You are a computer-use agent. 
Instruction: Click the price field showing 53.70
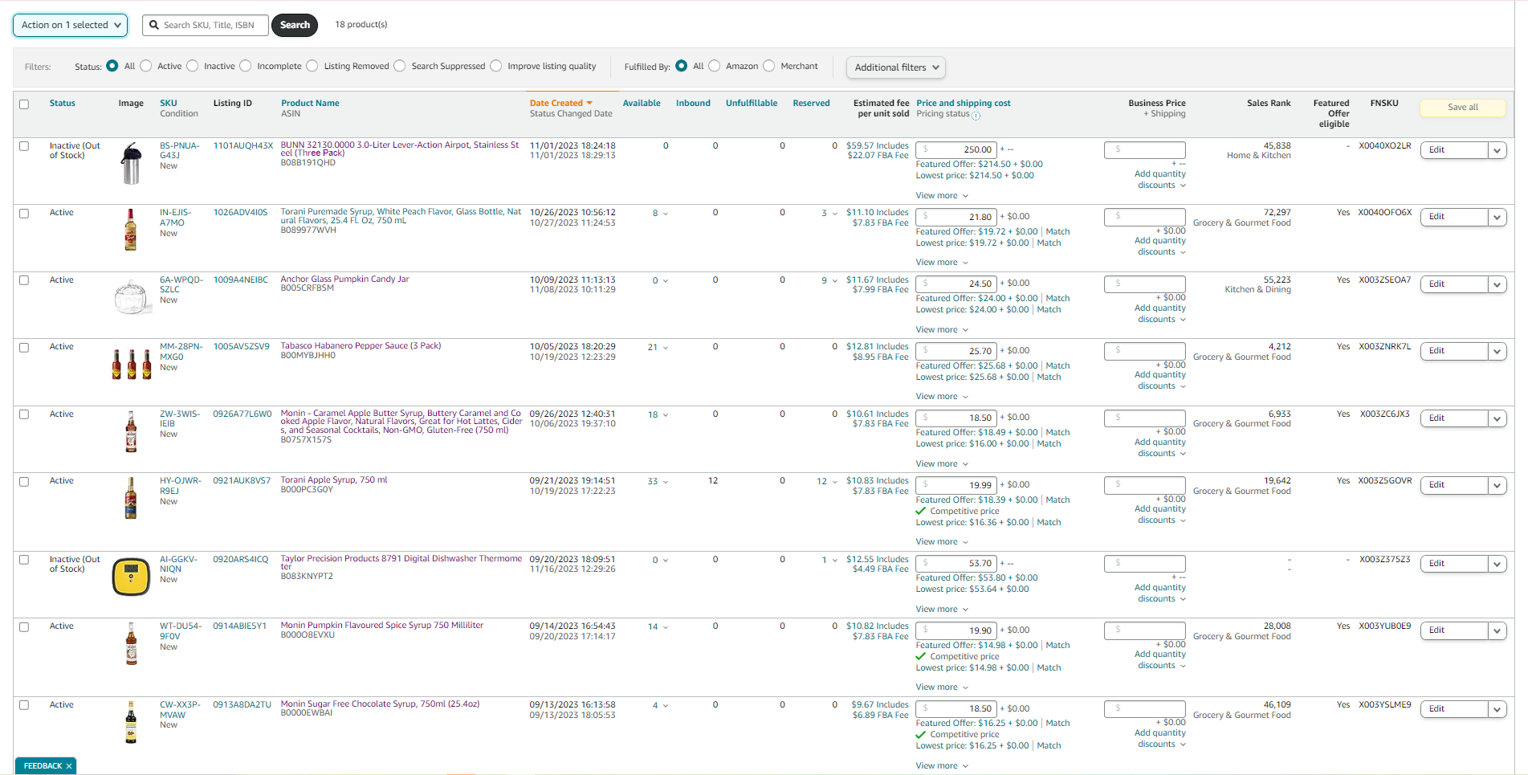[956, 563]
